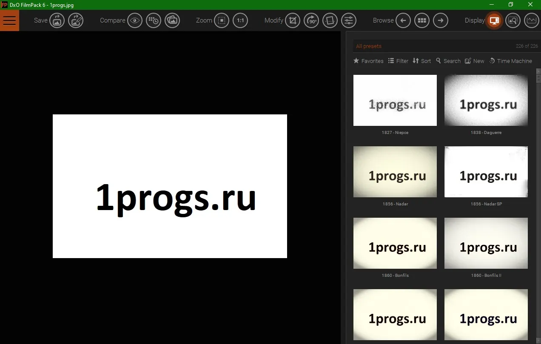Click the Save image icon

pyautogui.click(x=57, y=20)
